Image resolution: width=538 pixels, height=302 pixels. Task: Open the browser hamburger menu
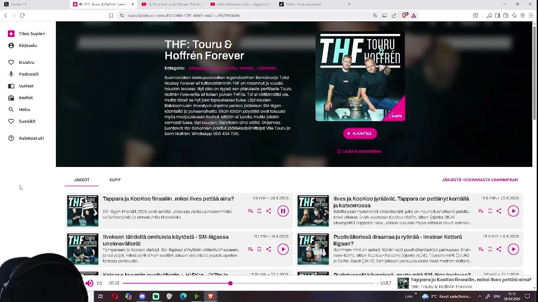(x=531, y=16)
